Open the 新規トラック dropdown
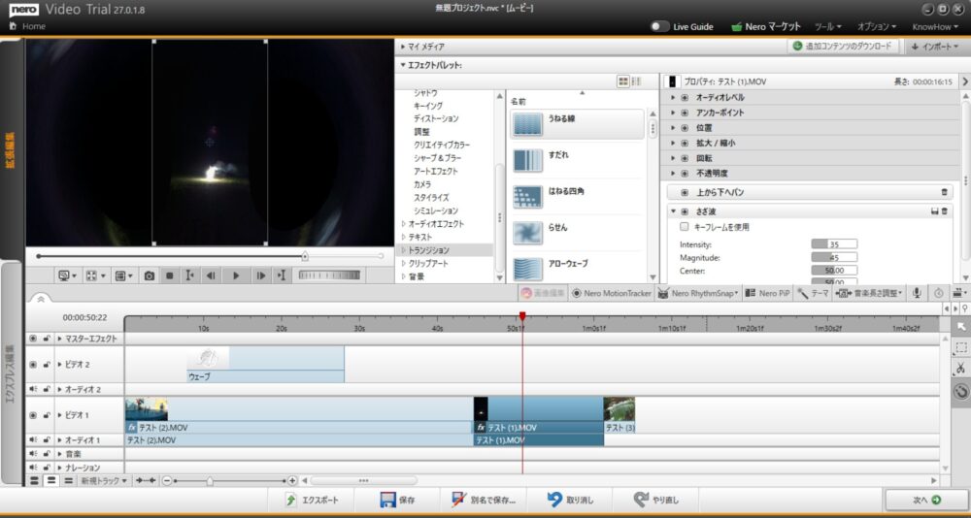Viewport: 971px width, 518px height. (x=104, y=480)
